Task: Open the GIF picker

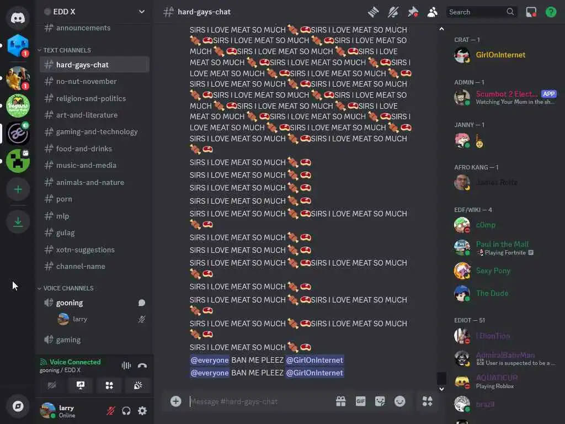Action: [x=360, y=401]
